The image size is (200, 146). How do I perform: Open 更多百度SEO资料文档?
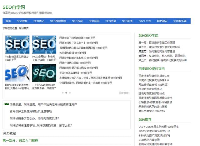click(152, 111)
